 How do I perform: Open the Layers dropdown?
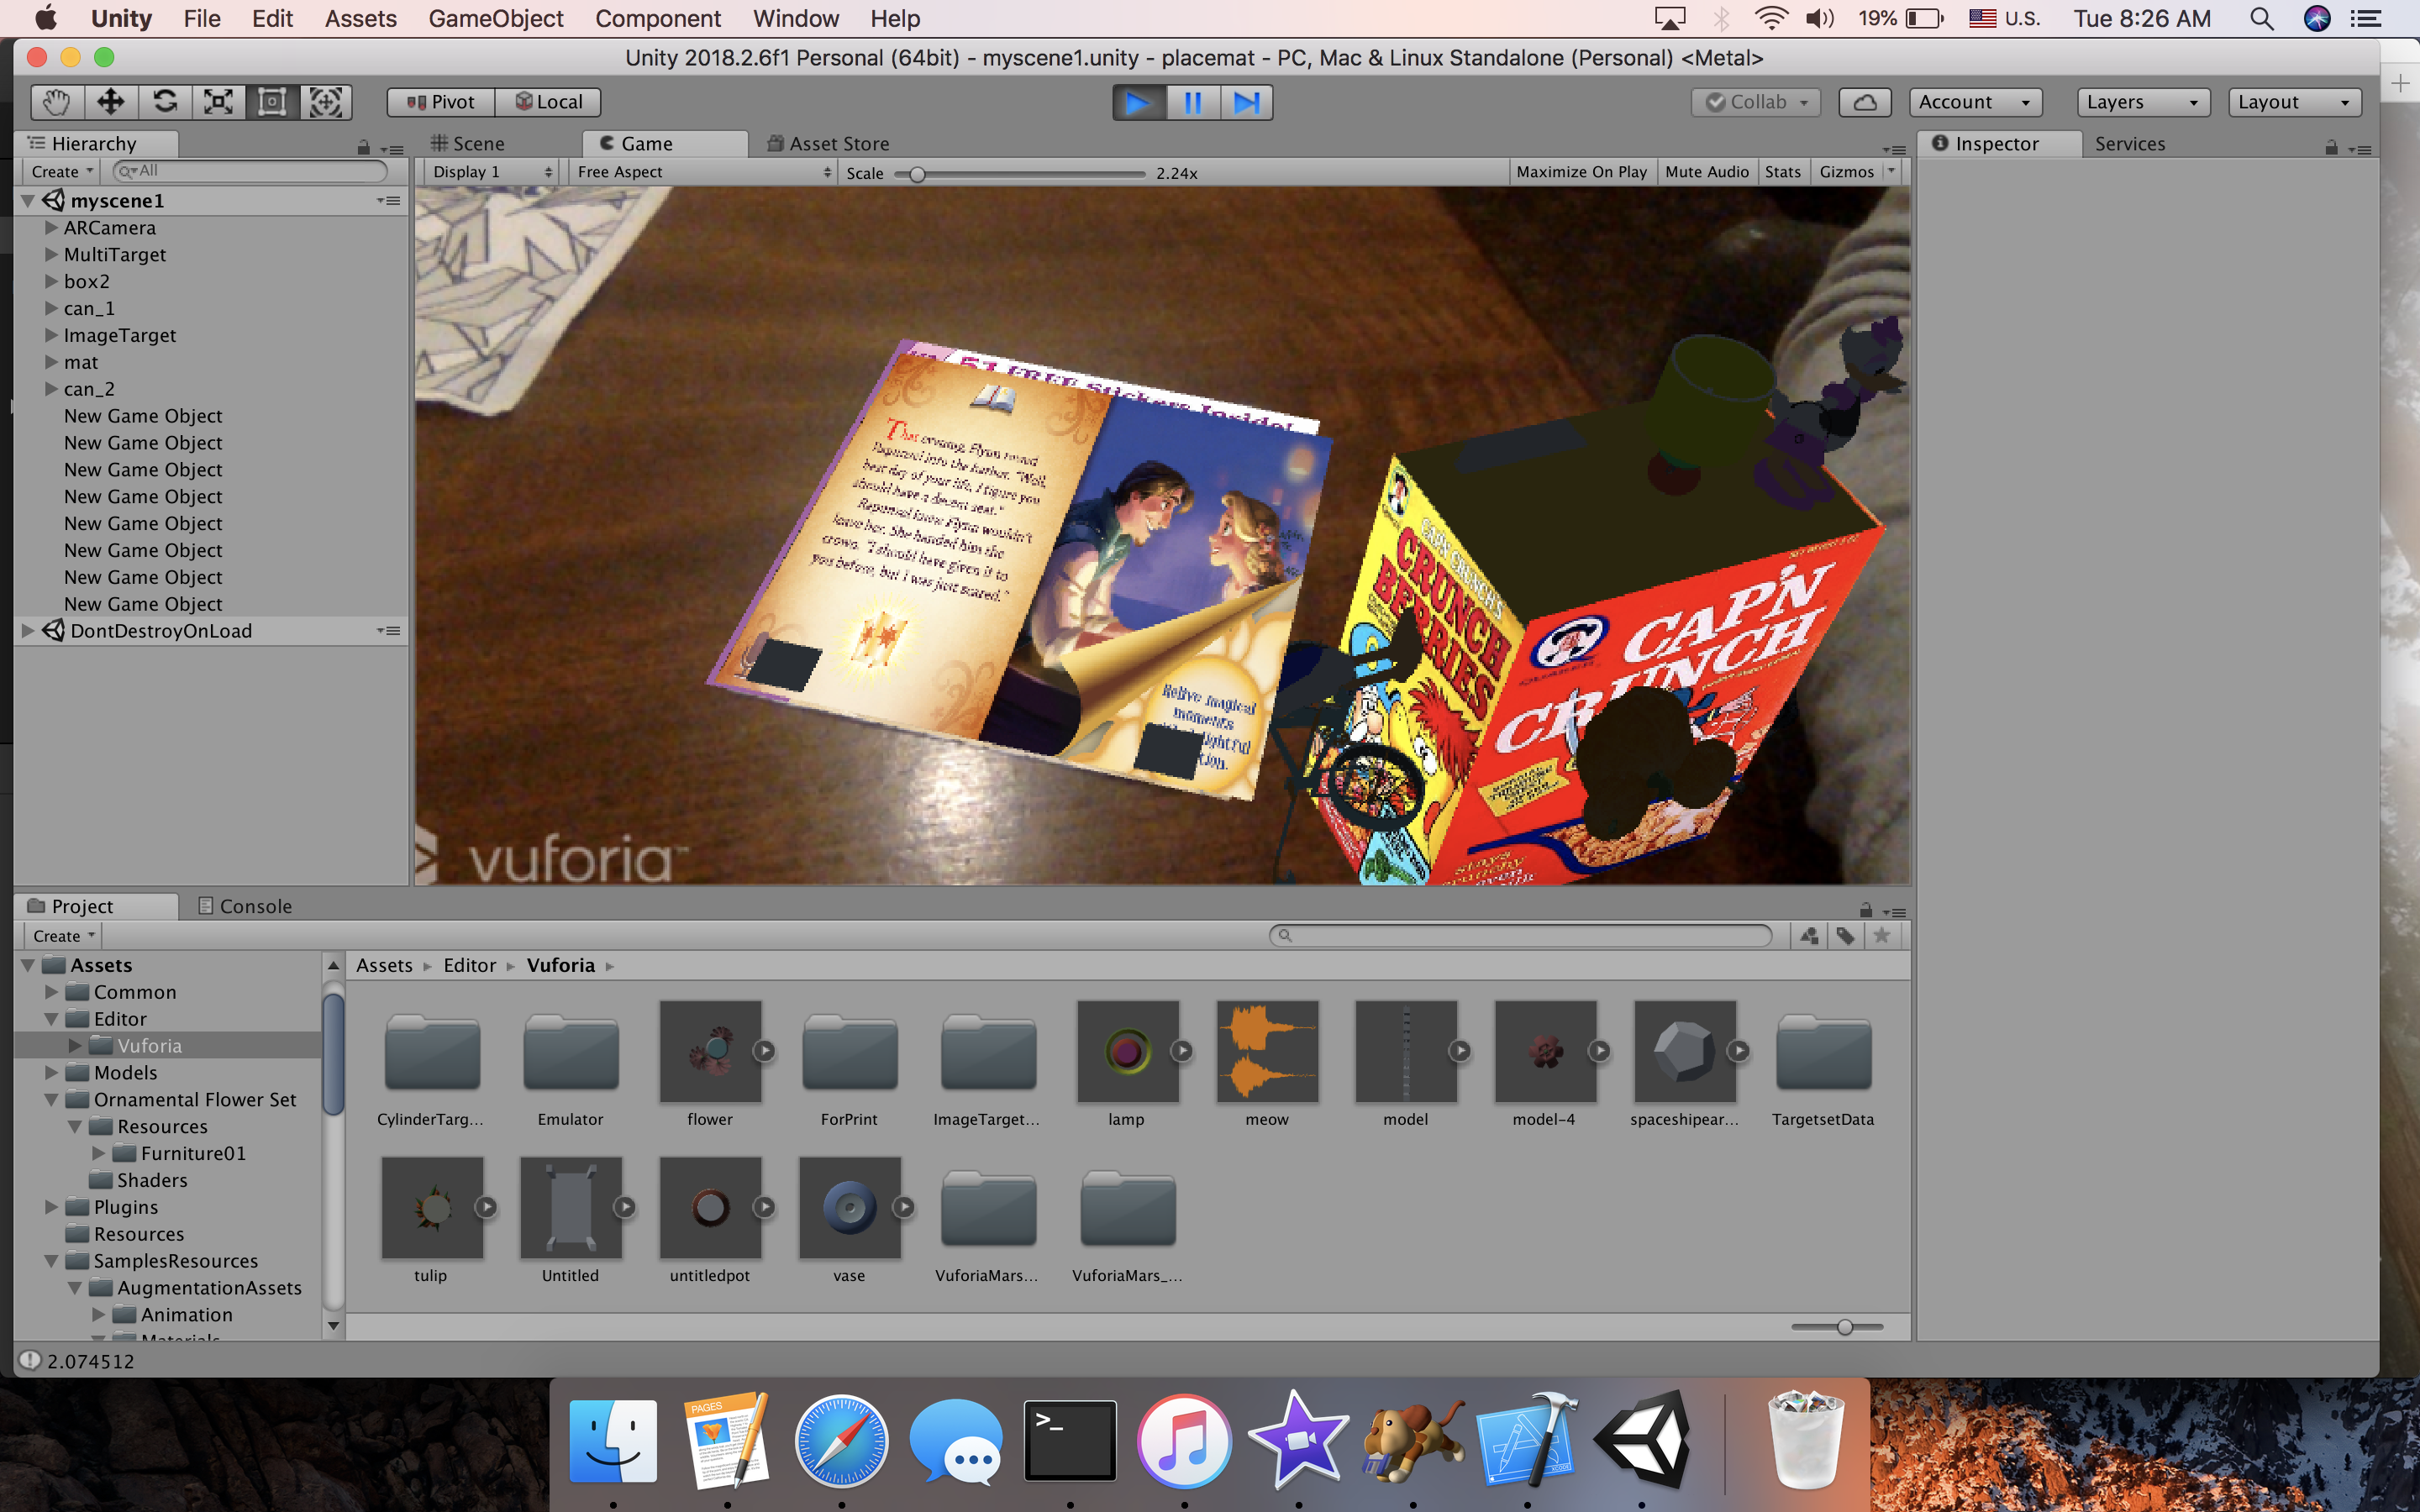tap(2143, 102)
